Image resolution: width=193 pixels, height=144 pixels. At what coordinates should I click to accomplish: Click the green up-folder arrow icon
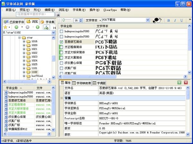tap(37, 27)
